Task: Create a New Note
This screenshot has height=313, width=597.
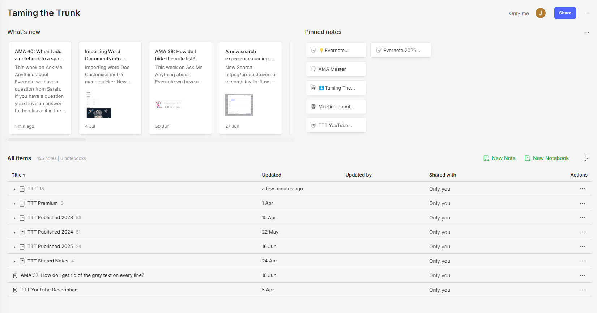Action: [499, 158]
